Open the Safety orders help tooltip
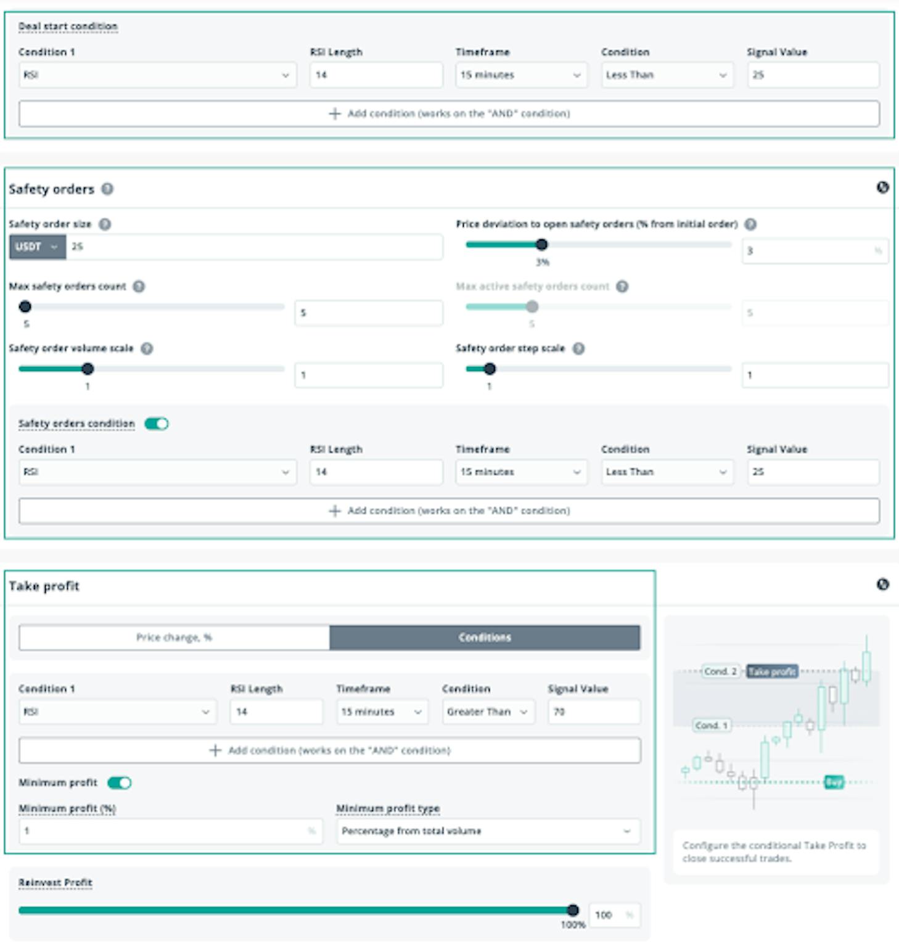 109,189
